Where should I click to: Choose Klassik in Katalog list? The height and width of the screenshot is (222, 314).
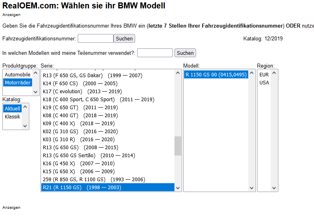click(x=12, y=116)
